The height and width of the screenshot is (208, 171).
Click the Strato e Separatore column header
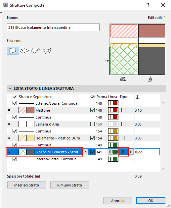35,97
